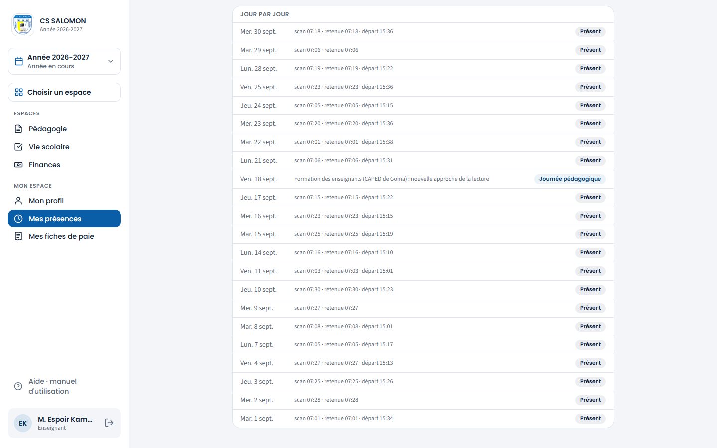Click the logout icon next to M. Espoir

pos(109,423)
